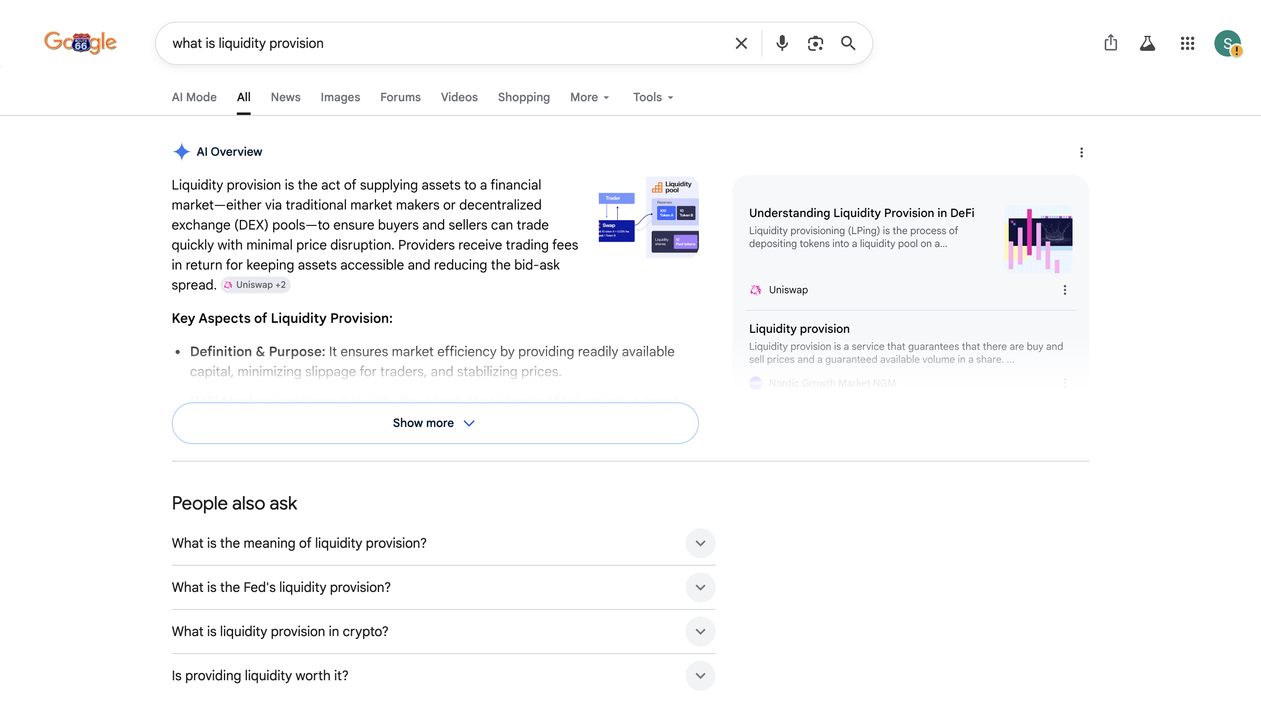Switch to AI Mode tab
Viewport: 1261px width, 714px height.
coord(194,97)
